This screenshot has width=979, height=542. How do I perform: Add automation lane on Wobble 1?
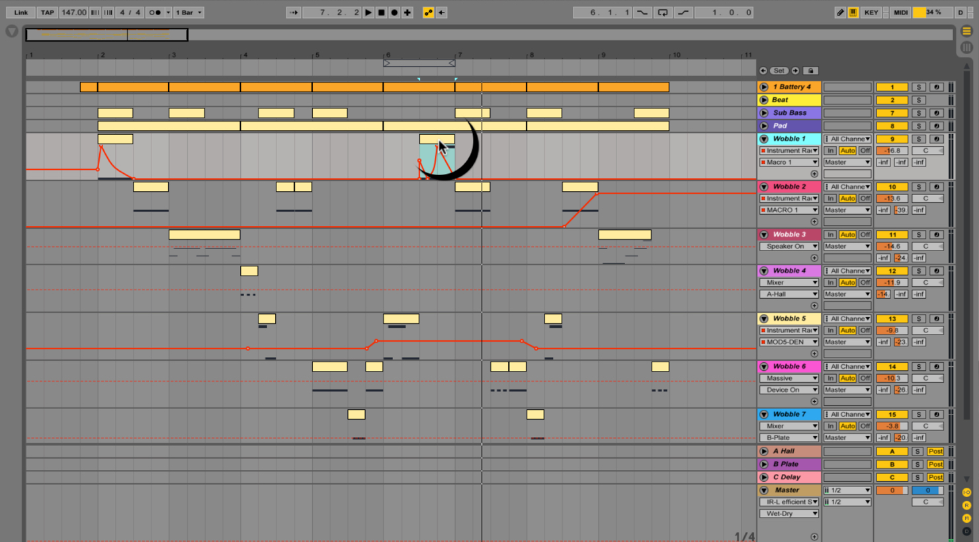(814, 174)
